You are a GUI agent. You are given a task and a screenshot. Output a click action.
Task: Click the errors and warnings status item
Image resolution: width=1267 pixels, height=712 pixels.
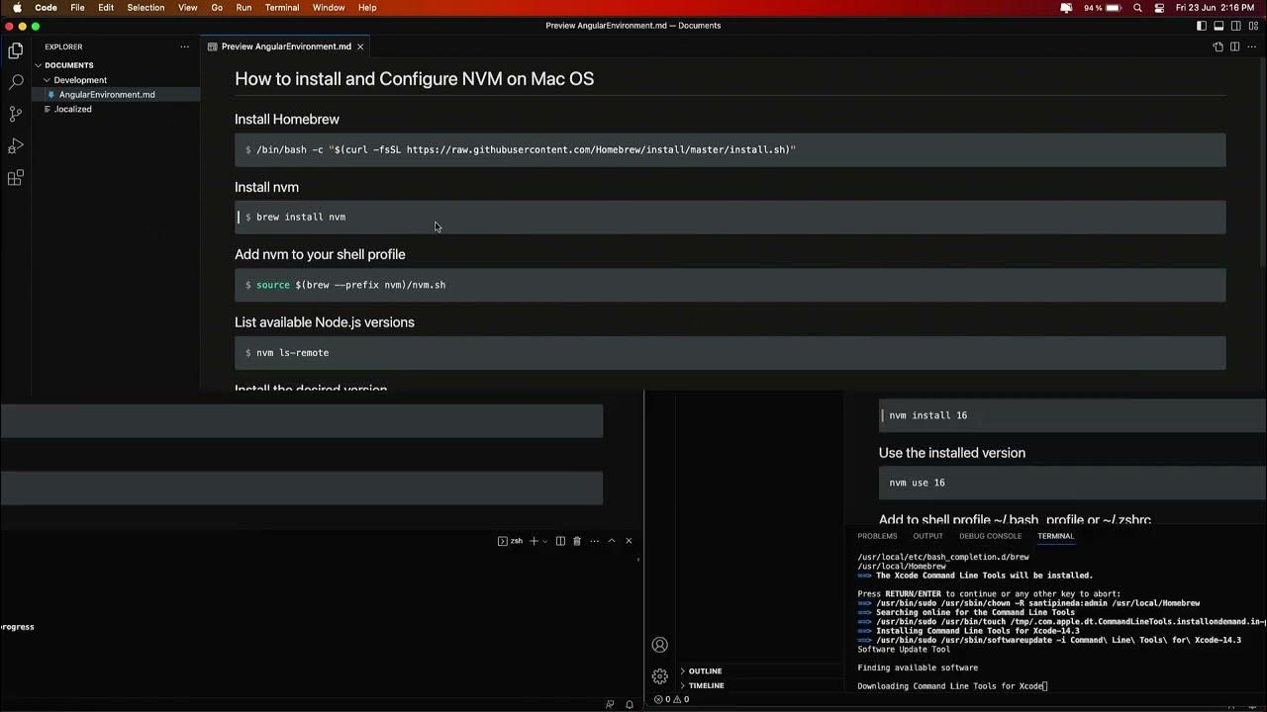click(672, 699)
